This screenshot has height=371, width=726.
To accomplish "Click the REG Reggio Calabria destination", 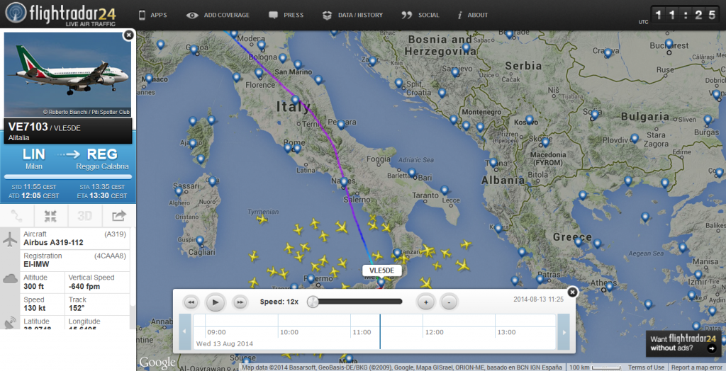I will 102,159.
